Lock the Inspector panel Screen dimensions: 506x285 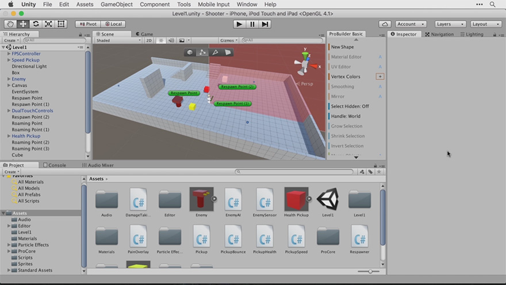494,35
